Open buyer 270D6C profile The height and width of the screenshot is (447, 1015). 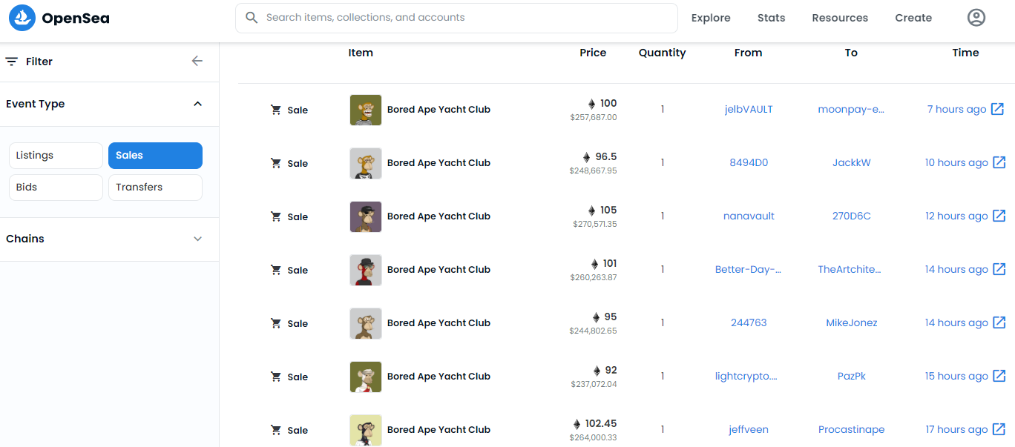(x=852, y=216)
